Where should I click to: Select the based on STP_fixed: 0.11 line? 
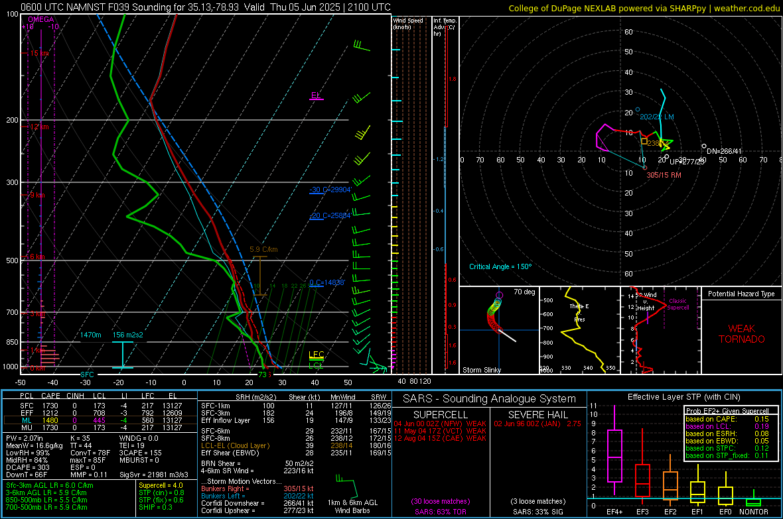coord(727,455)
